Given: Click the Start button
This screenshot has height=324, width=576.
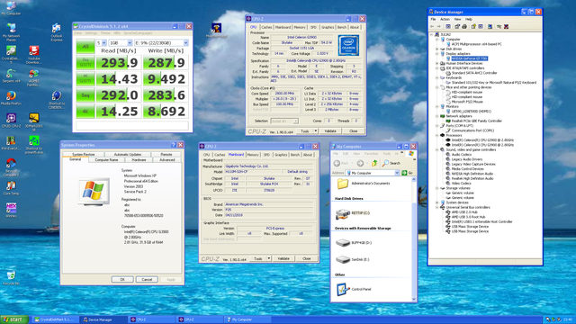Looking at the screenshot, I should pos(14,319).
